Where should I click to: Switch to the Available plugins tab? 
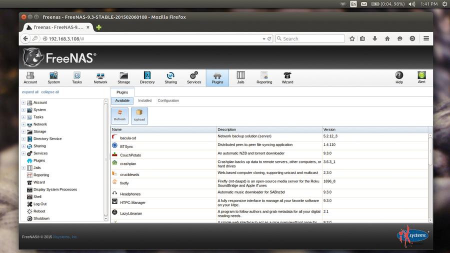122,100
